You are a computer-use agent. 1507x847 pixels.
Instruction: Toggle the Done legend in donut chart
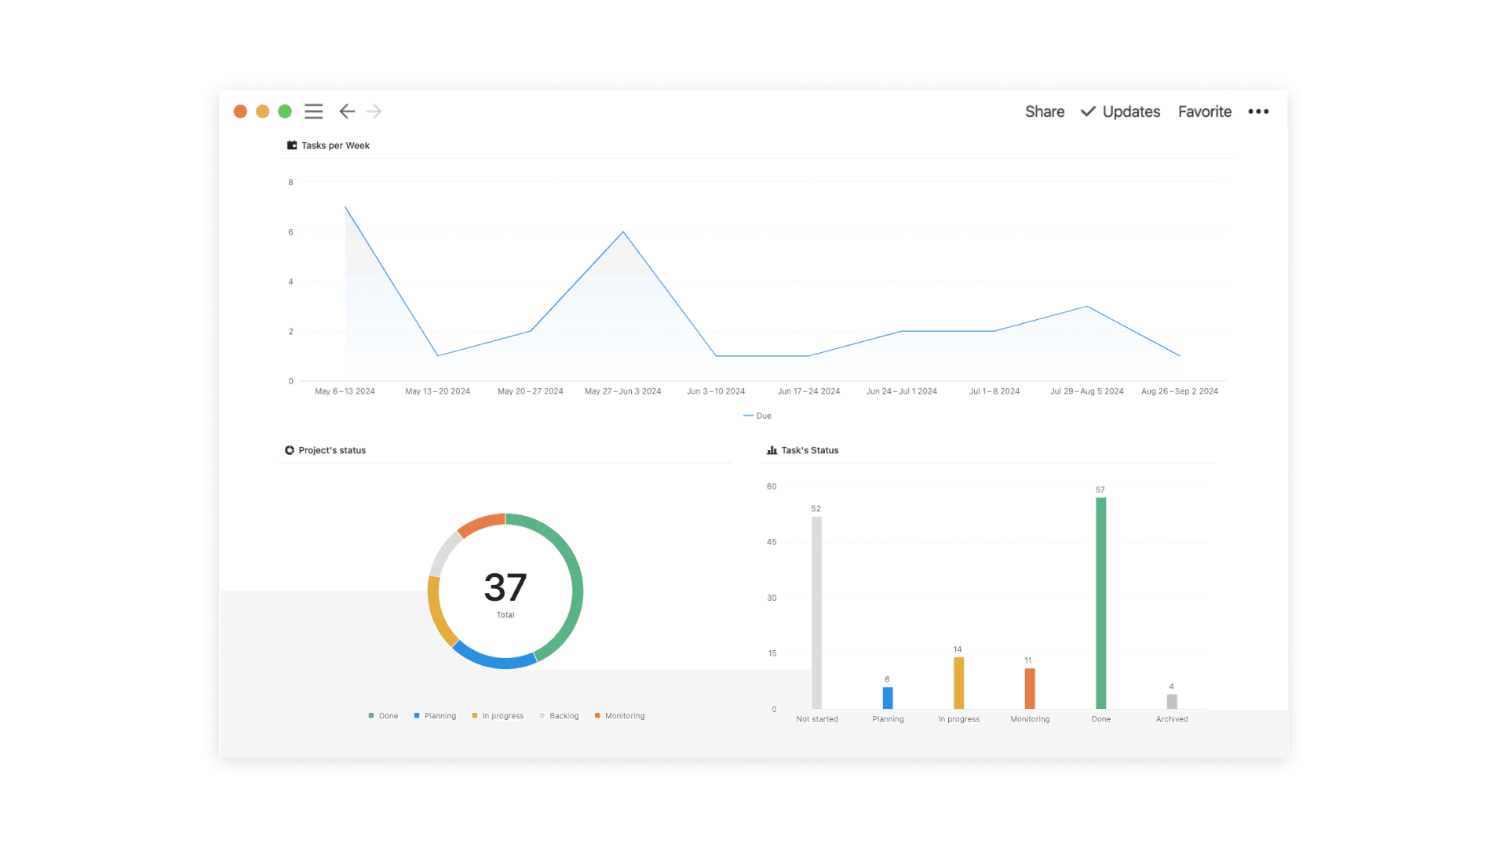[x=383, y=716]
